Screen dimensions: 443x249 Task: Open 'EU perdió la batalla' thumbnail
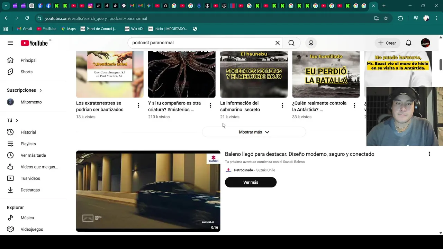pyautogui.click(x=326, y=74)
